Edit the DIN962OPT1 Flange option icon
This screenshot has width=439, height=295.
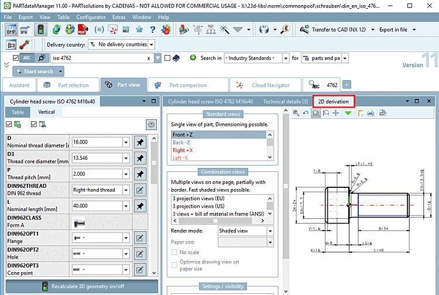tap(140, 238)
